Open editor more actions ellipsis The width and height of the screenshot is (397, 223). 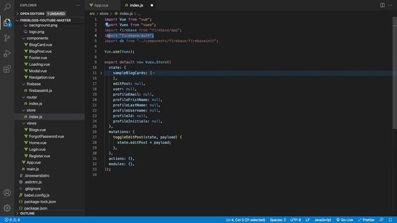click(x=390, y=5)
